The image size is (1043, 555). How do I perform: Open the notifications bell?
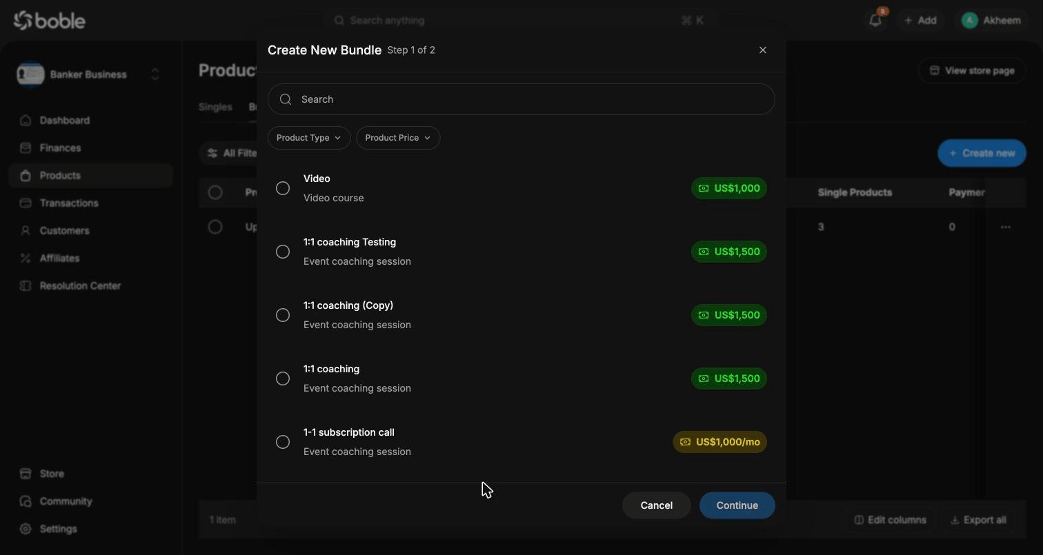click(x=875, y=20)
